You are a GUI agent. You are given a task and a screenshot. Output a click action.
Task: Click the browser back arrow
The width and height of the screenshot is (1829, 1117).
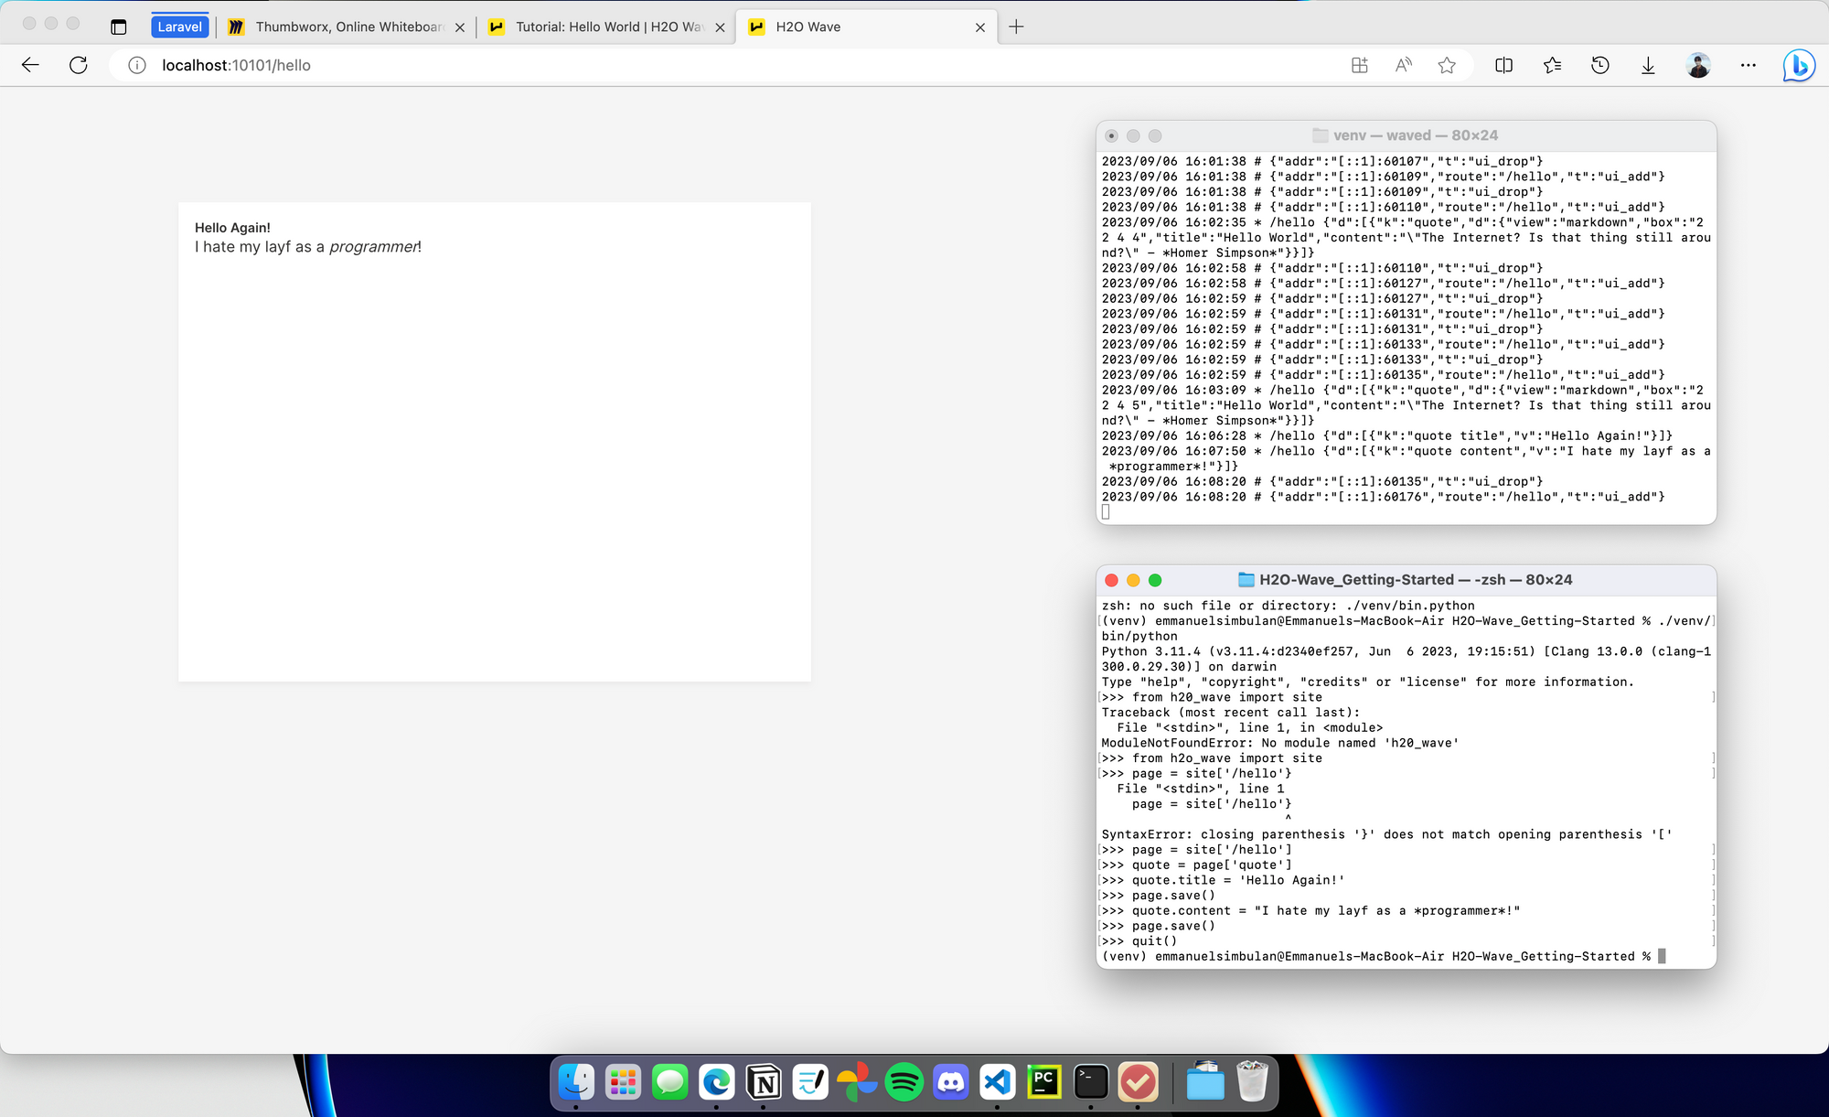30,65
